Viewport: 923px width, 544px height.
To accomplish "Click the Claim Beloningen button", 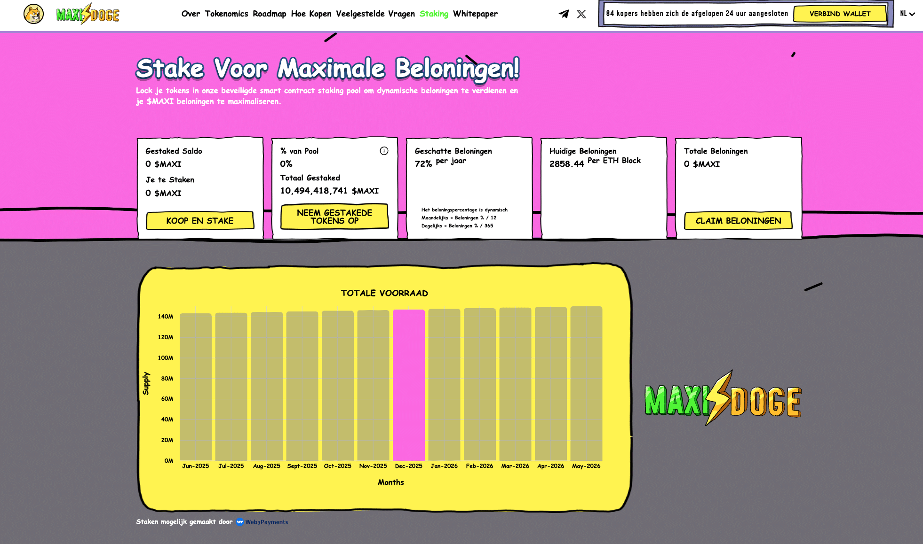I will pos(738,221).
